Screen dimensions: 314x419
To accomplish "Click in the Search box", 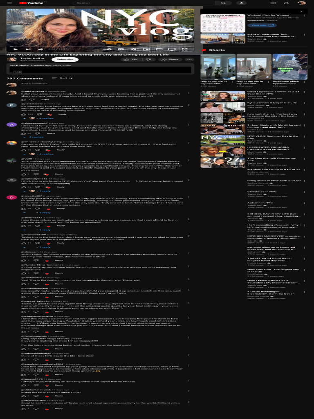I will (x=144, y=3).
